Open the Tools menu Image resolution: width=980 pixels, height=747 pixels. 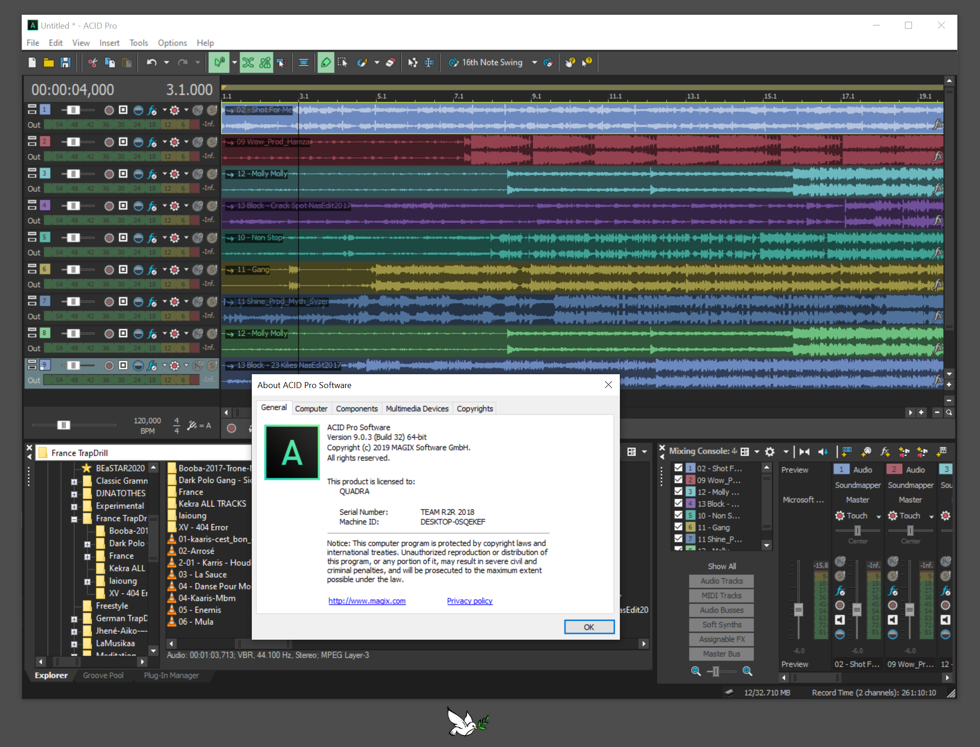click(x=138, y=43)
